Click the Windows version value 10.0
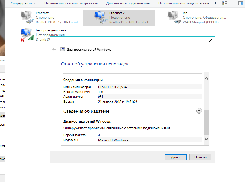The height and width of the screenshot is (182, 245). (x=101, y=92)
